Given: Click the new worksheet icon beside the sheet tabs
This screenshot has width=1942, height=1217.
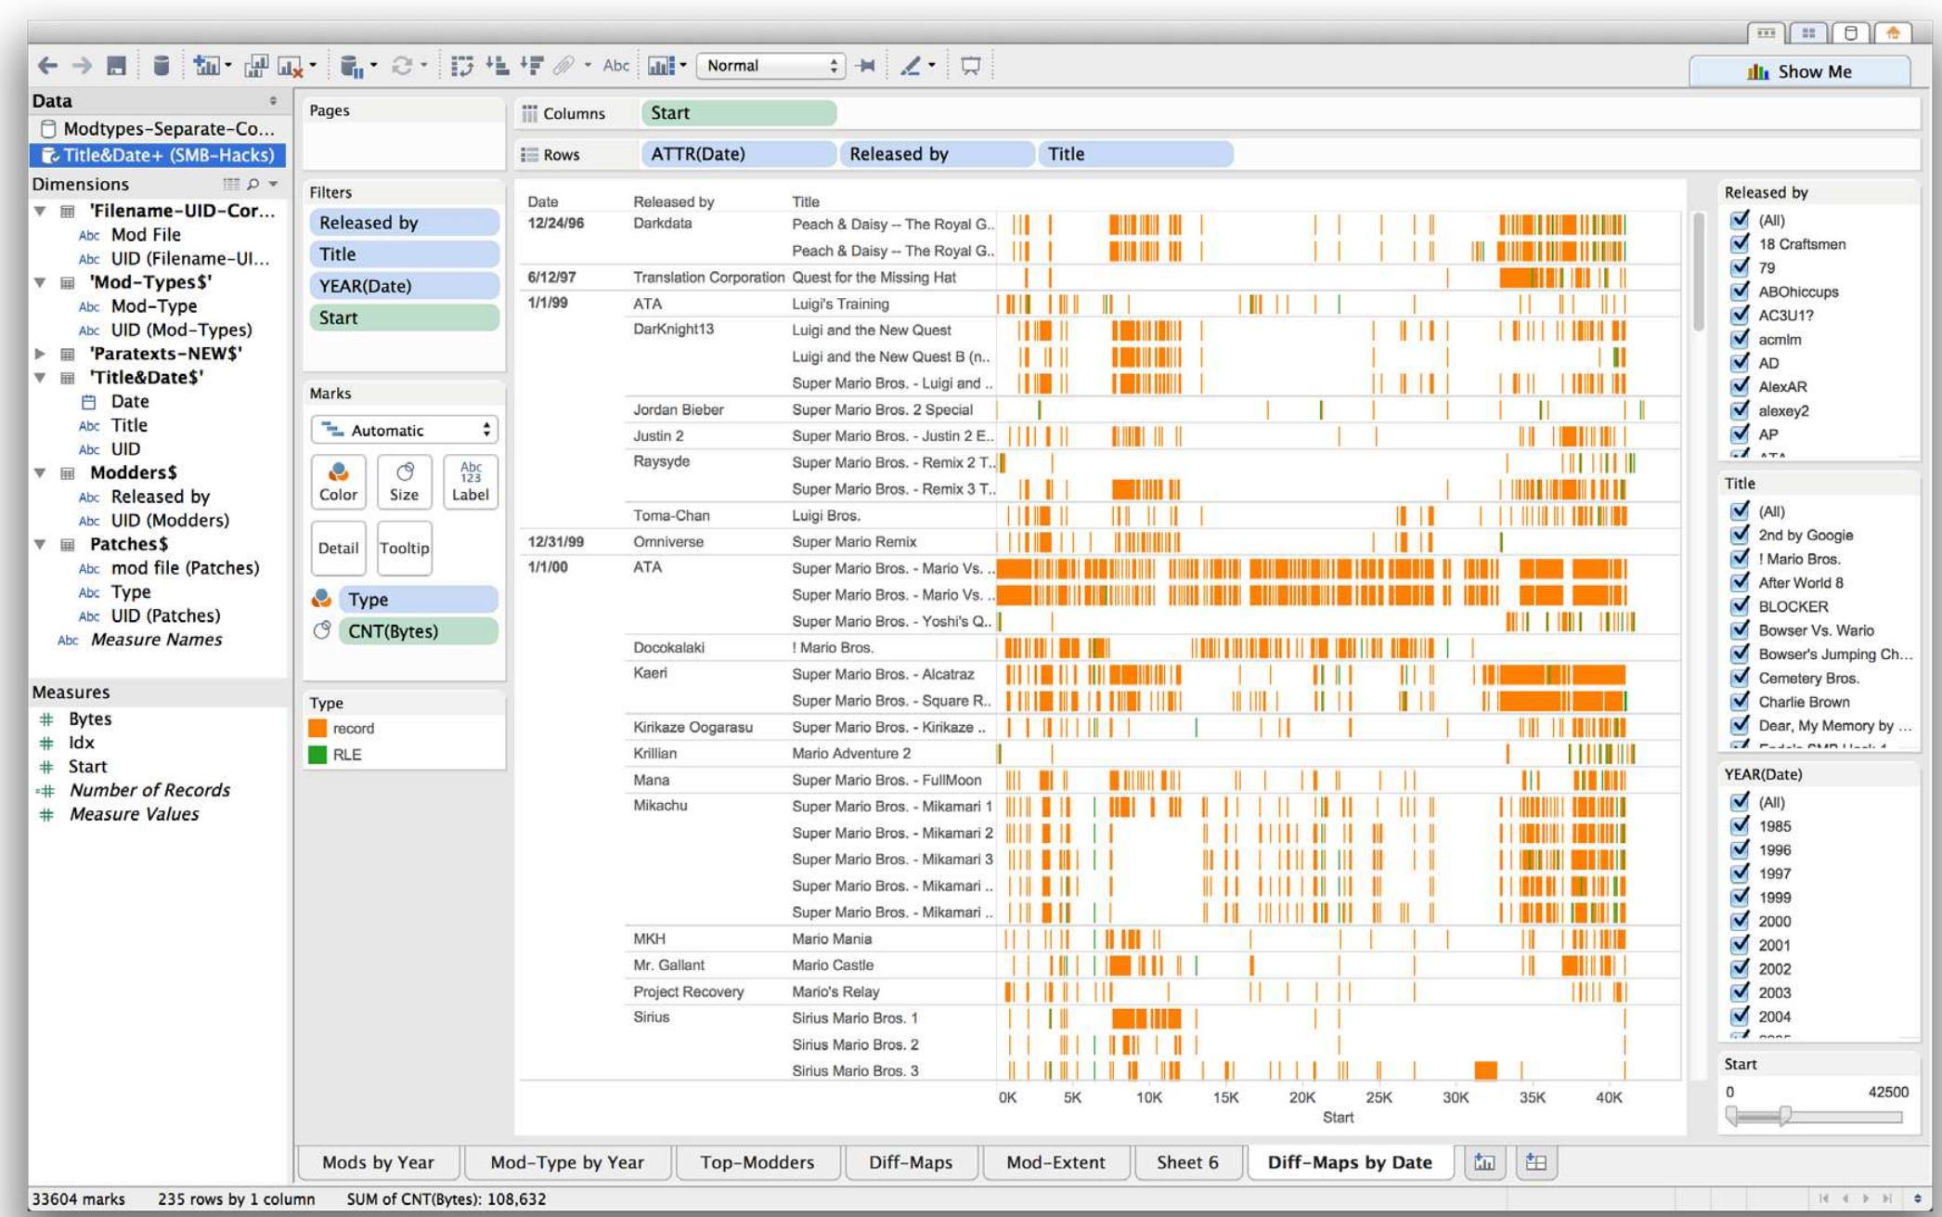Looking at the screenshot, I should (1484, 1162).
